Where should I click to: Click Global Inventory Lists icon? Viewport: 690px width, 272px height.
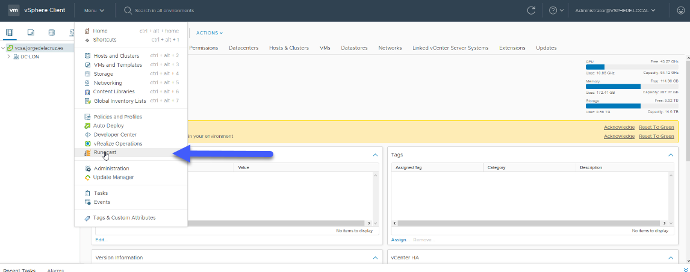87,100
